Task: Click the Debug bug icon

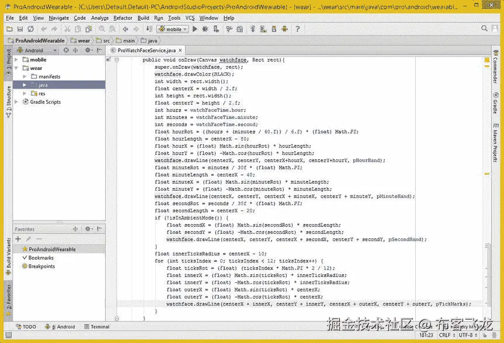Action: point(205,29)
